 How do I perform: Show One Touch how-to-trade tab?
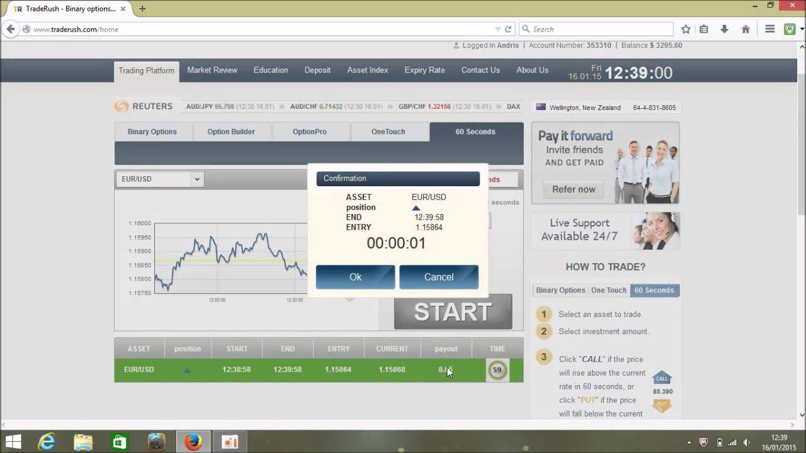click(609, 290)
